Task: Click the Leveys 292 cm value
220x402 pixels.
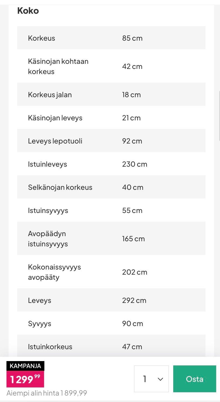Action: coord(134,300)
